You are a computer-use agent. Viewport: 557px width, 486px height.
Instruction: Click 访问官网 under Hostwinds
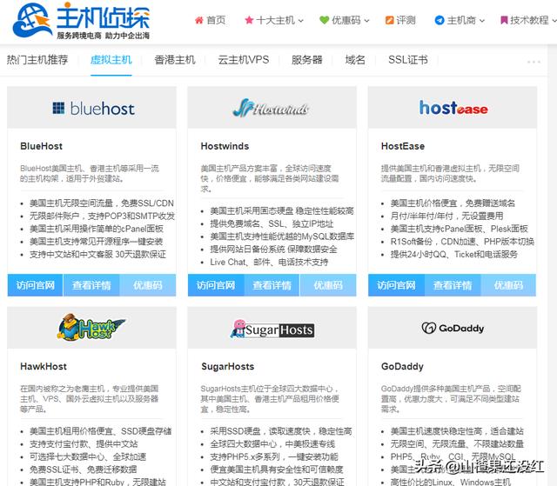(x=216, y=285)
